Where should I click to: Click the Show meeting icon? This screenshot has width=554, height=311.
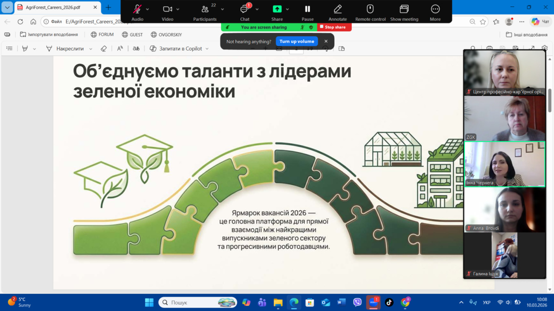pos(404,9)
